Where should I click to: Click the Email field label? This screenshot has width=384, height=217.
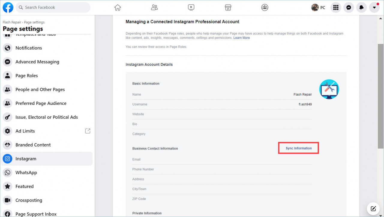tap(136, 159)
